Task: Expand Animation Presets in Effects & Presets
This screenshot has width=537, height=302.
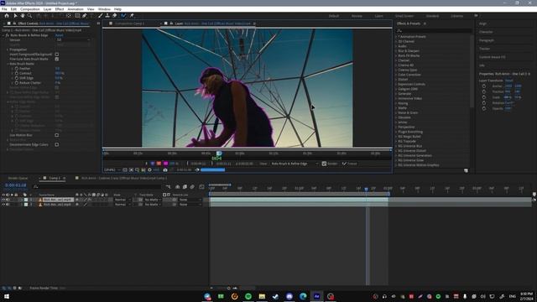Action: pos(397,37)
